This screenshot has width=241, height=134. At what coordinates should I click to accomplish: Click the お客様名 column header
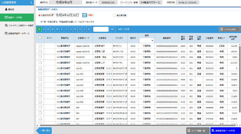[x=103, y=38]
